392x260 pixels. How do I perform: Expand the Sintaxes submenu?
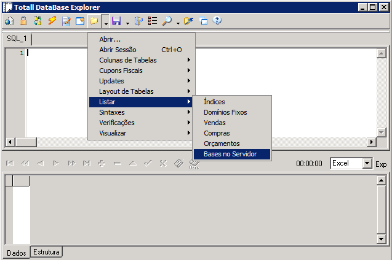tap(140, 112)
